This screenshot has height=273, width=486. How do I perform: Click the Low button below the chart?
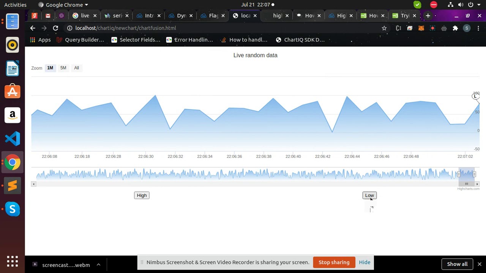pyautogui.click(x=369, y=195)
